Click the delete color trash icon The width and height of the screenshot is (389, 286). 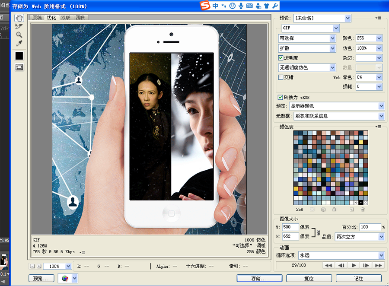[362, 210]
